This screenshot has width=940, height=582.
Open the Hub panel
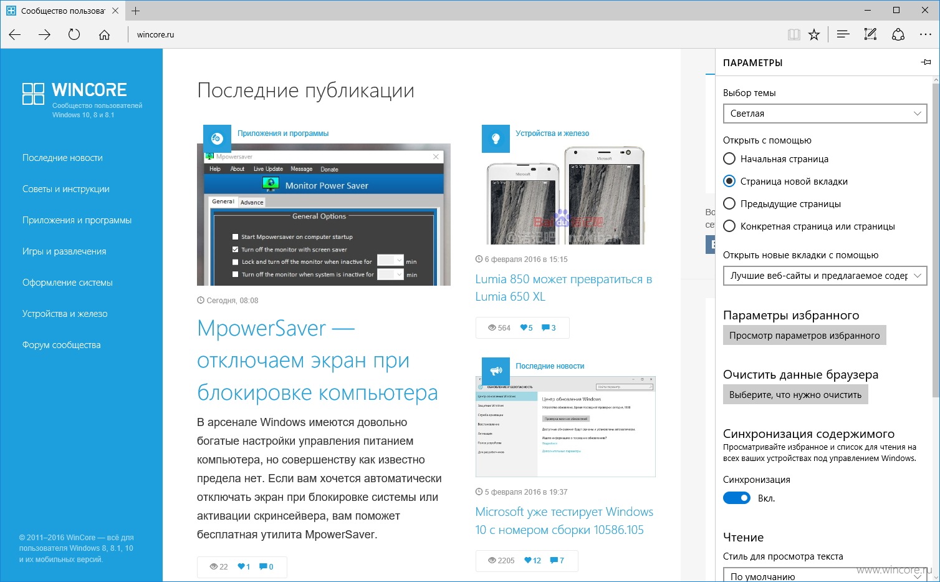843,35
